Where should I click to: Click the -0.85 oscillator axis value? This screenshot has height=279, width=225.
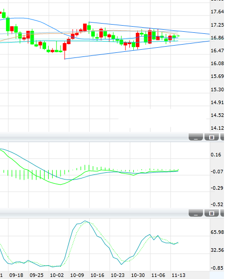click(x=217, y=268)
